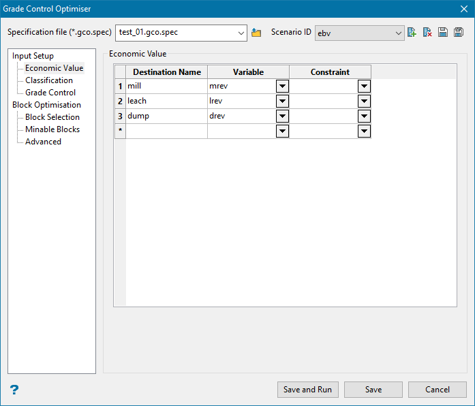Click the save scenario icon
Image resolution: width=475 pixels, height=406 pixels.
pos(443,33)
